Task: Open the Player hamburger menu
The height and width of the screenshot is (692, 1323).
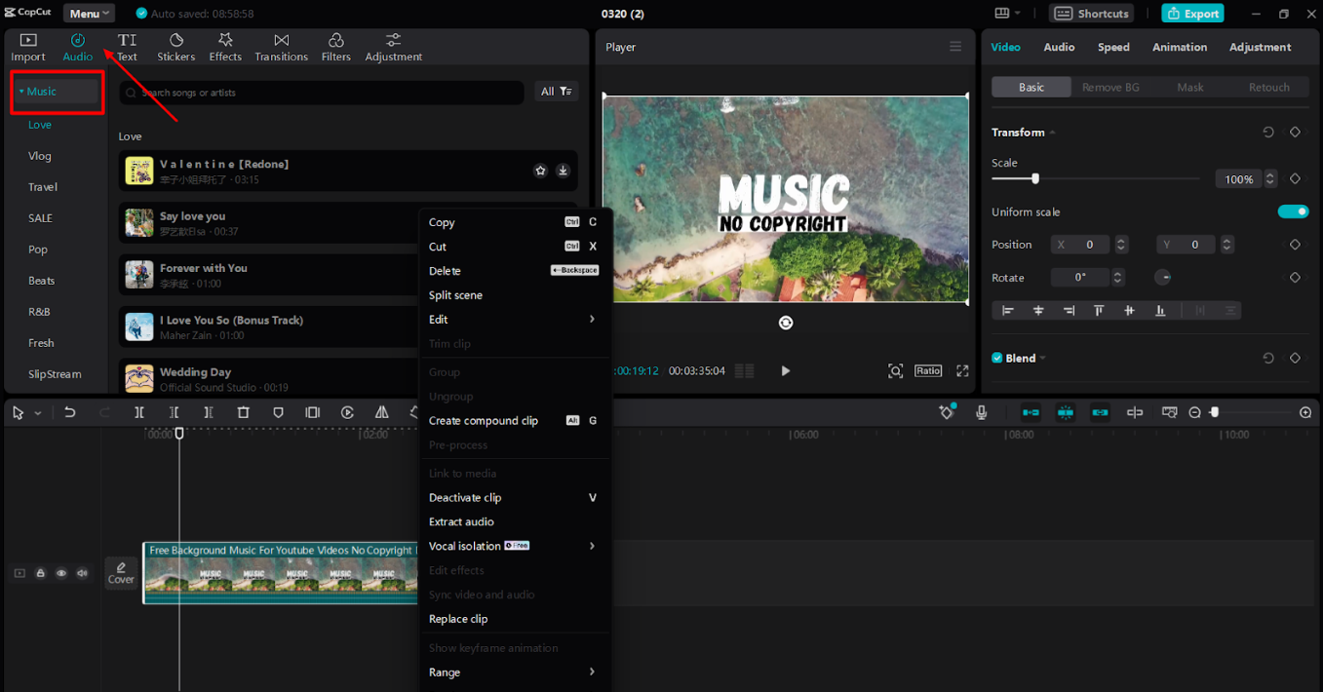Action: point(955,47)
